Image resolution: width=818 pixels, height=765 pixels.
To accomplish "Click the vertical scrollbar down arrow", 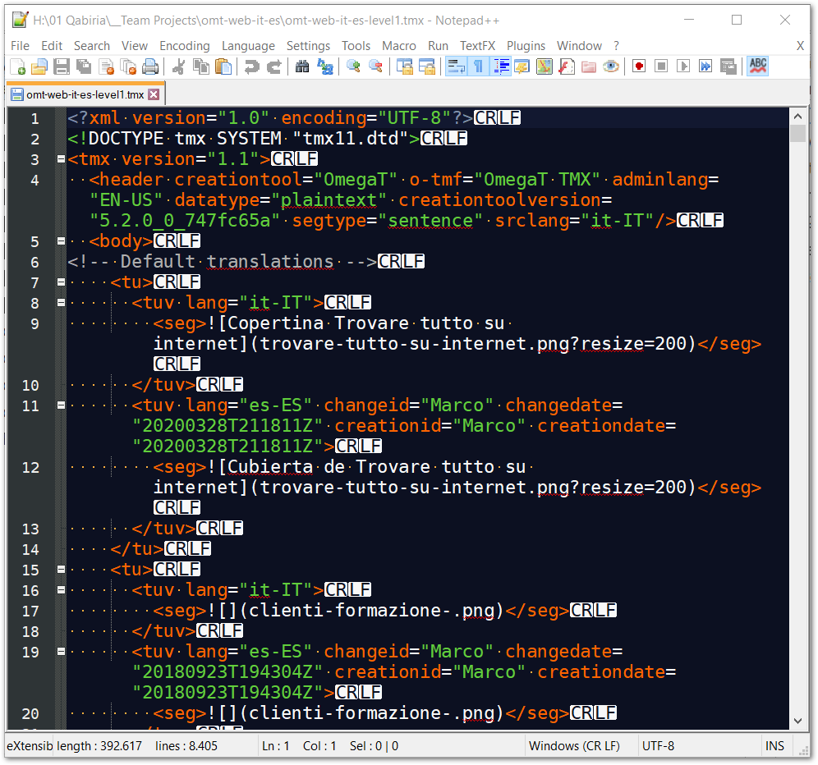I will point(797,720).
